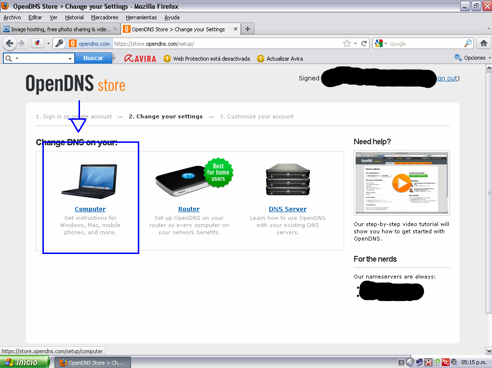
Task: Click the Google search input field
Action: [426, 43]
